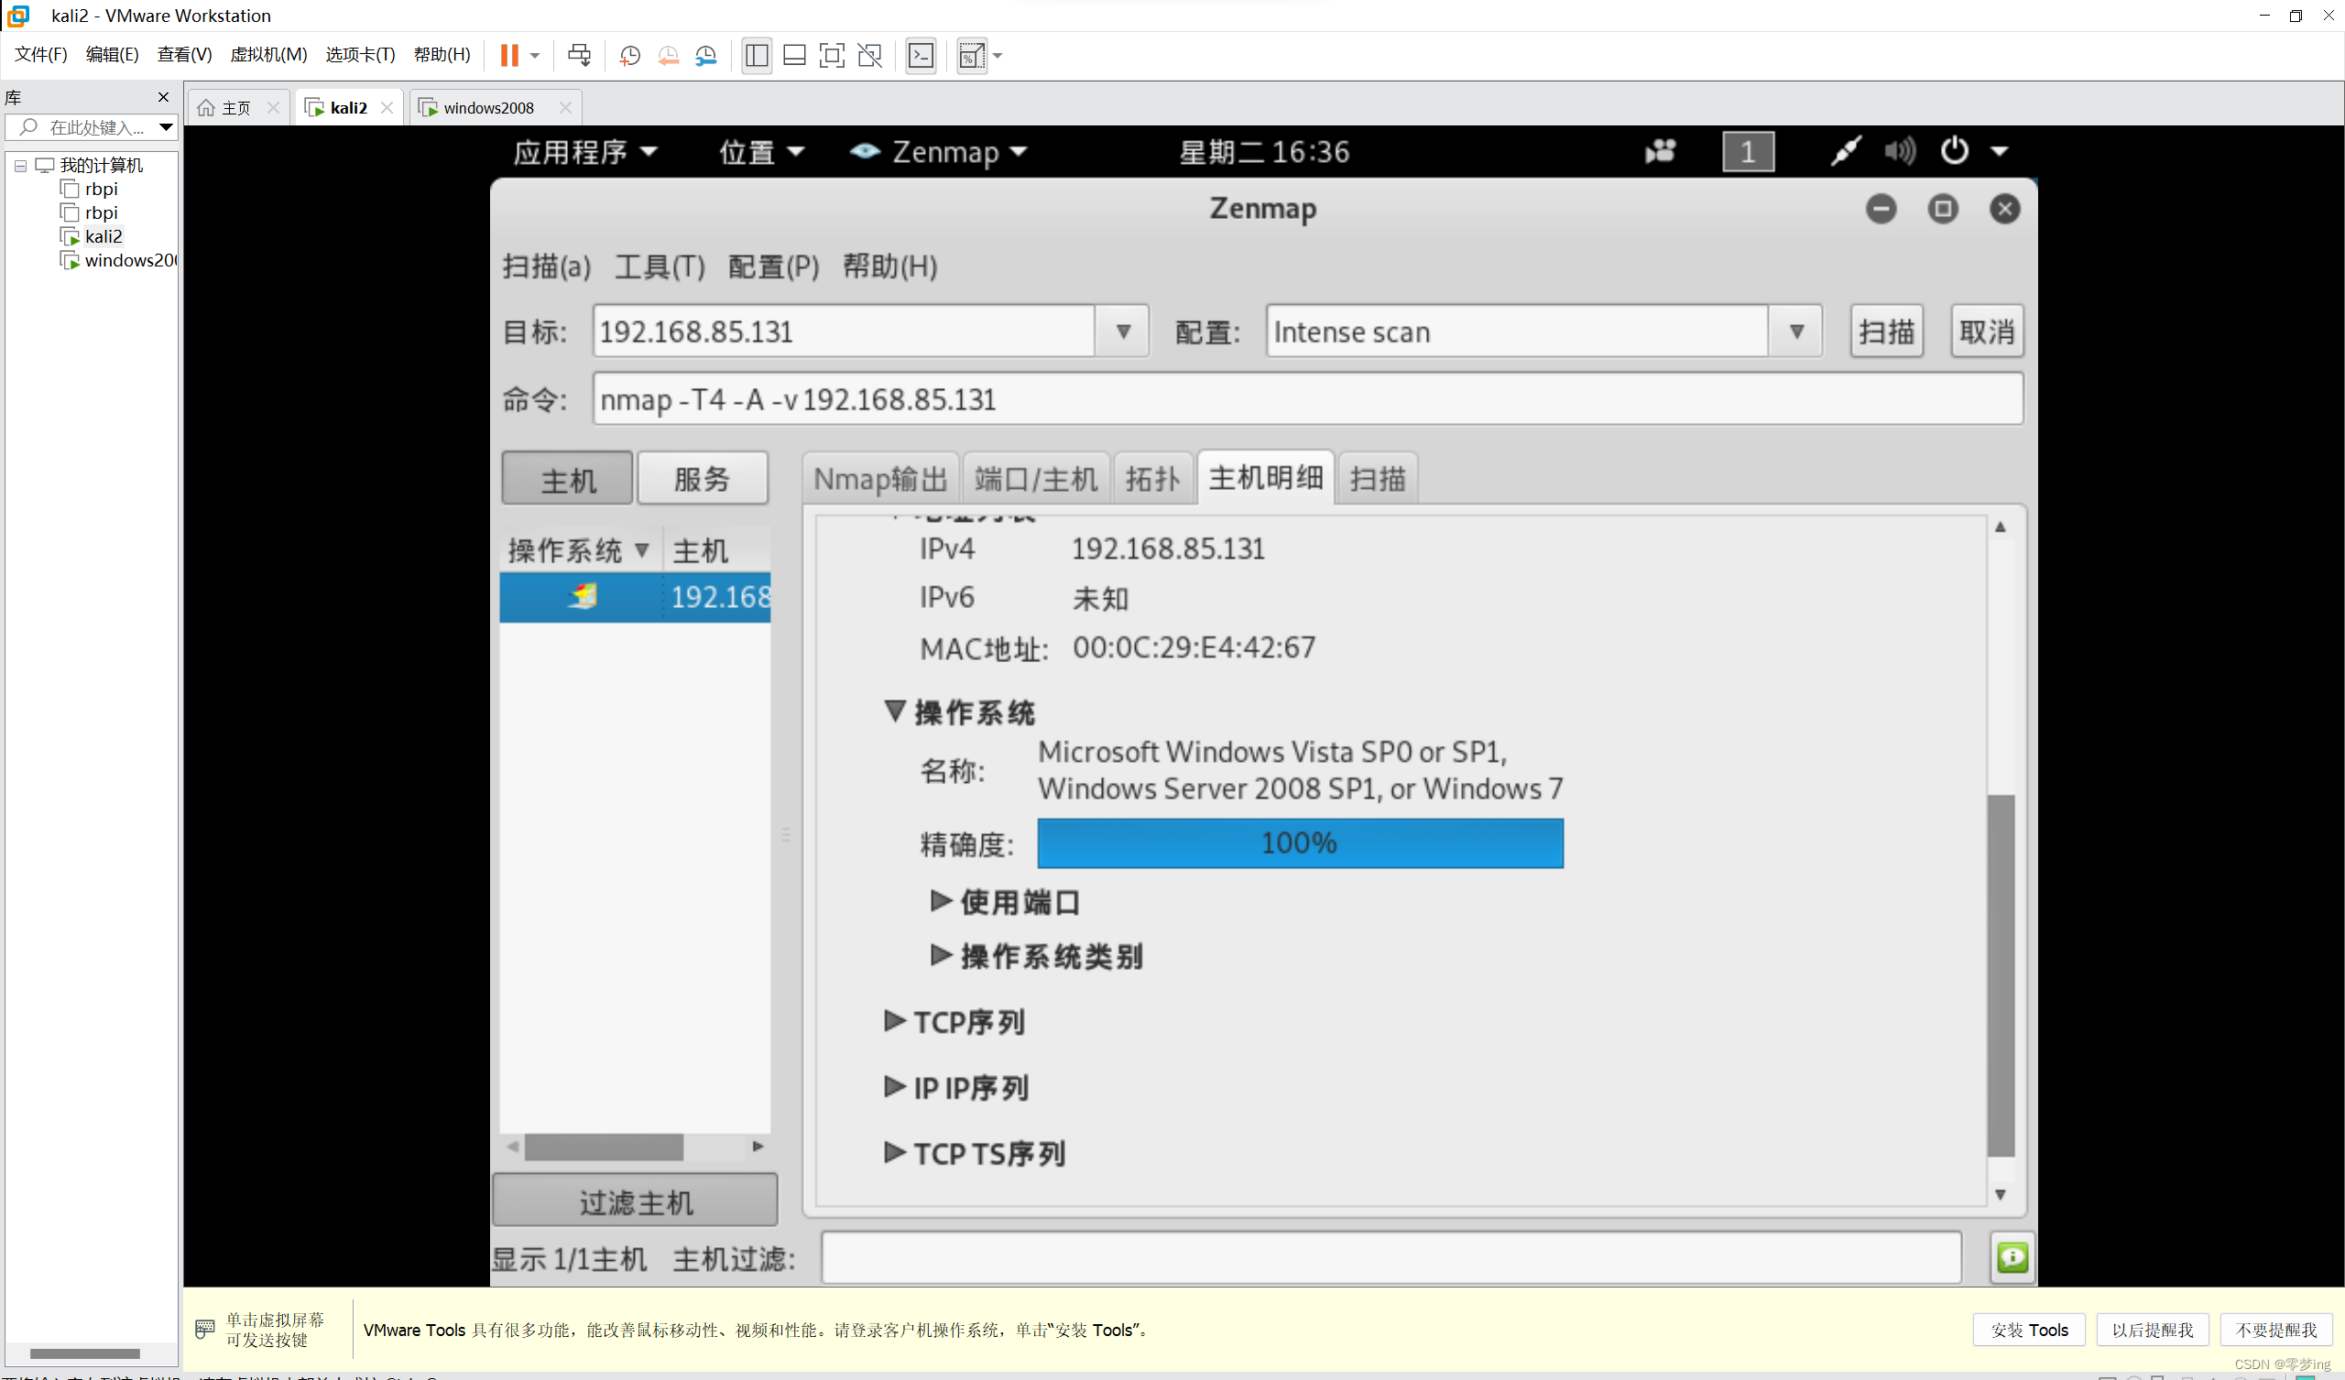This screenshot has height=1380, width=2345.
Task: Click the green filter apply icon
Action: pos(2012,1258)
